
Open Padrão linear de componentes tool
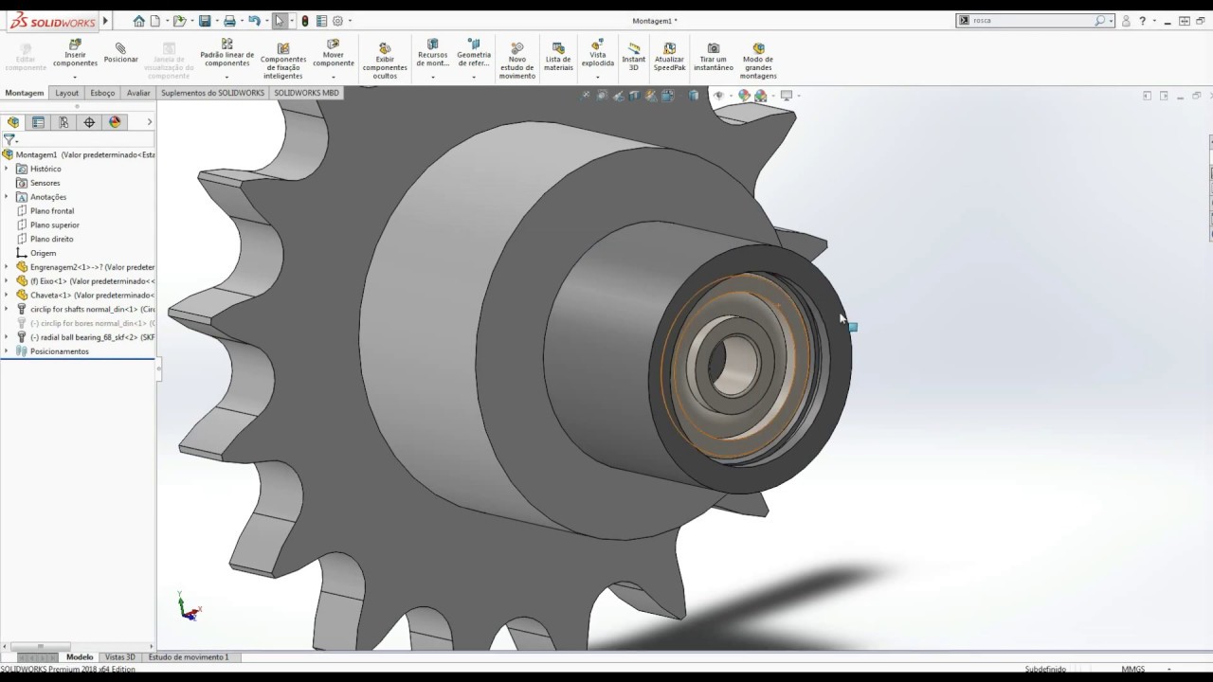pos(226,54)
